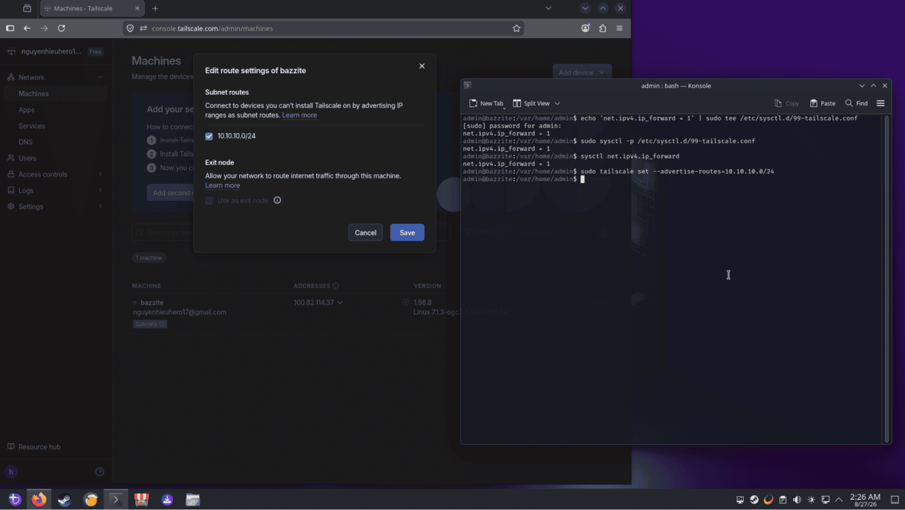Expand the Split View dropdown arrow

tap(557, 104)
